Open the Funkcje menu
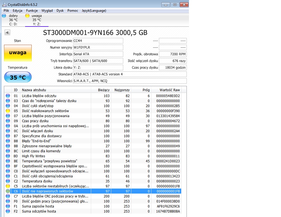 pos(32,11)
